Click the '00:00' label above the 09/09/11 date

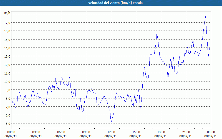coord(211,132)
